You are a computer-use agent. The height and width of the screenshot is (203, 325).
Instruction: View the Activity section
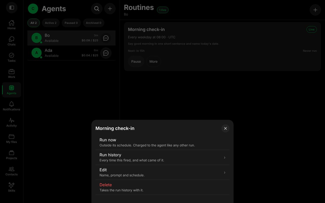[x=11, y=123]
